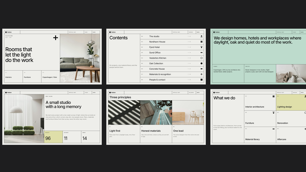Click the number 11 on studio slide
Image resolution: width=306 pixels, height=172 pixels.
tap(66, 138)
